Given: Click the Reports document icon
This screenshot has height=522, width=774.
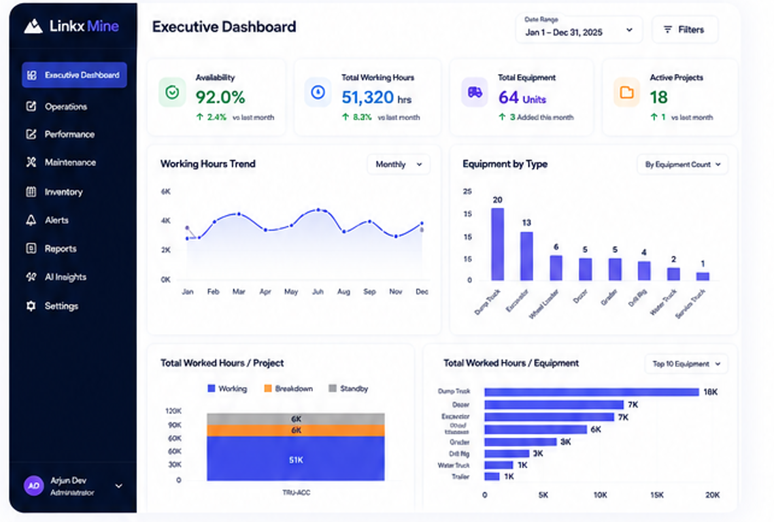Looking at the screenshot, I should pyautogui.click(x=31, y=248).
